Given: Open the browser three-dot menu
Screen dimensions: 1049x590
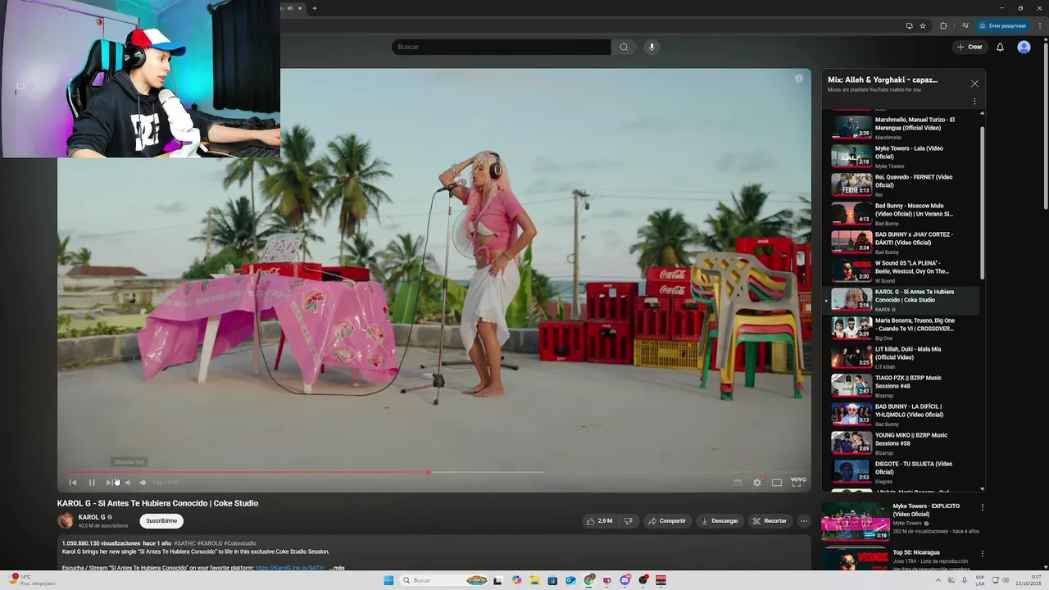Looking at the screenshot, I should click(x=1038, y=25).
